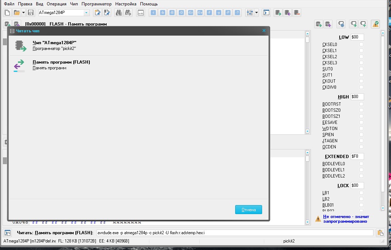The height and width of the screenshot is (250, 391).
Task: Toggle the BODLEVEL1 fuse checkbox
Action: pyautogui.click(x=361, y=170)
